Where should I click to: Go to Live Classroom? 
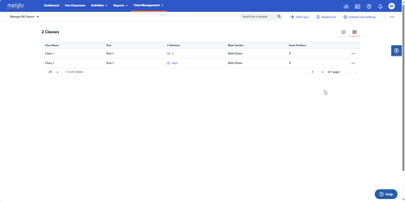click(x=75, y=5)
